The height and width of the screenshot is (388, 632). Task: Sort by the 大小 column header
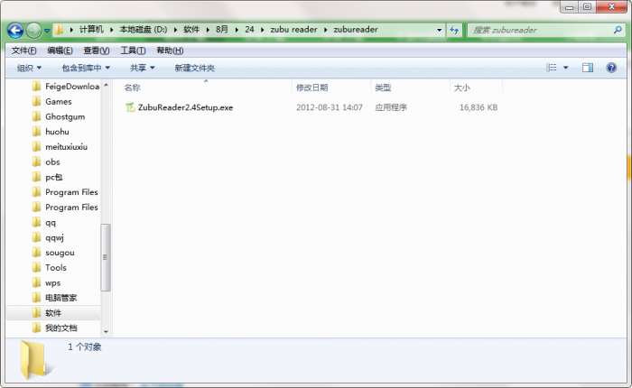tap(462, 88)
